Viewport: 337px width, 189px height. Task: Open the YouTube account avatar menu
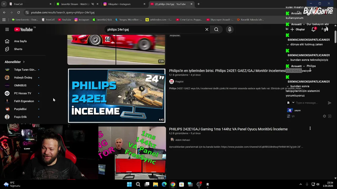click(x=325, y=29)
